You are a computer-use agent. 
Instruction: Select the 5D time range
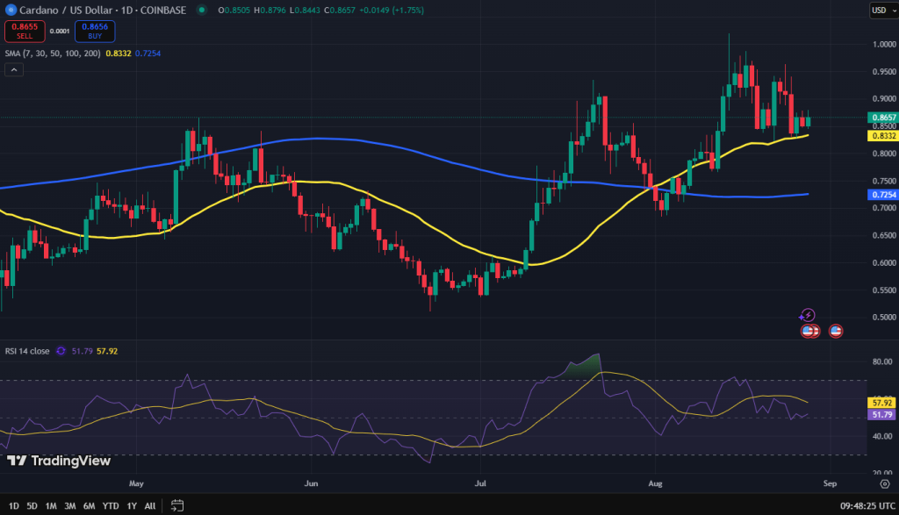coord(32,506)
